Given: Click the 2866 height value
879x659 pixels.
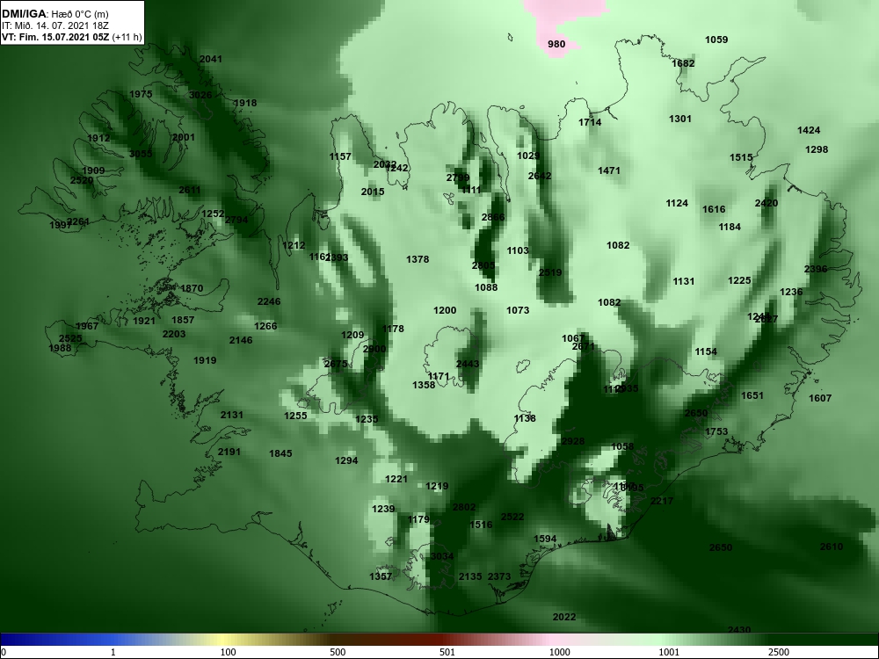Looking at the screenshot, I should (x=493, y=217).
